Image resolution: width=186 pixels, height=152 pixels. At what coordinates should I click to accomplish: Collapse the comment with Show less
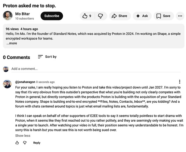(23, 136)
